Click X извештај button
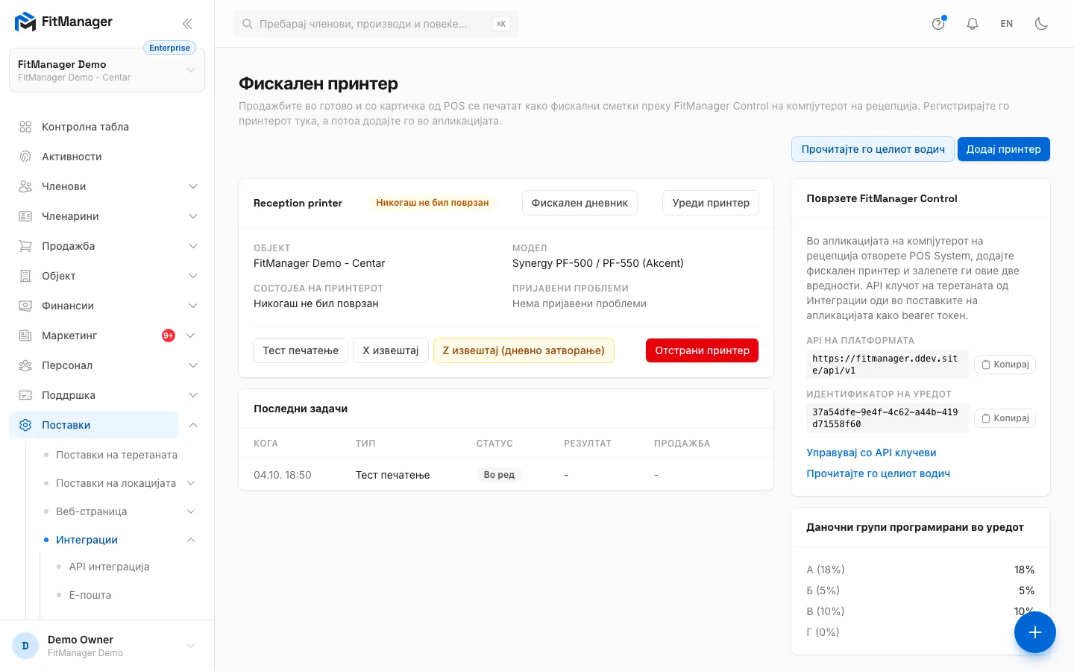This screenshot has height=671, width=1074. coord(391,350)
